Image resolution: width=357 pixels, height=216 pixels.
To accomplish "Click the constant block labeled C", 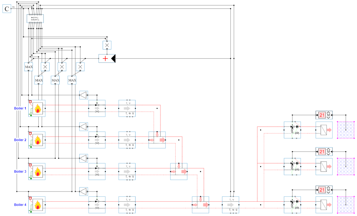I will click(x=7, y=9).
